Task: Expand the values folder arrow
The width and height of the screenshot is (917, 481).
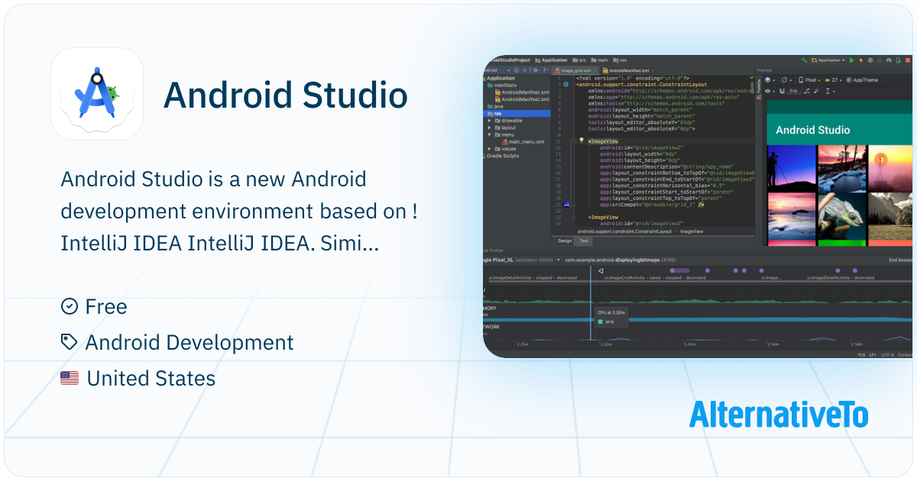Action: coord(489,149)
